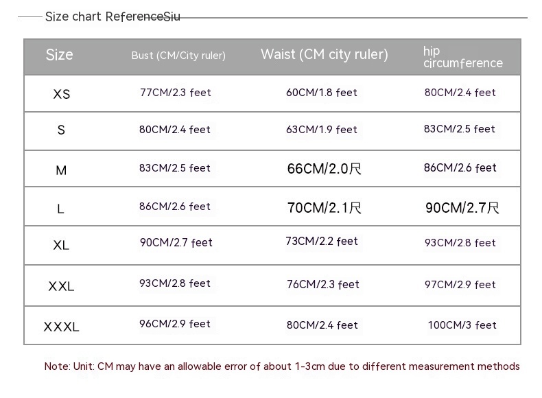Click the Bust (CM/City ruler) header

(178, 56)
